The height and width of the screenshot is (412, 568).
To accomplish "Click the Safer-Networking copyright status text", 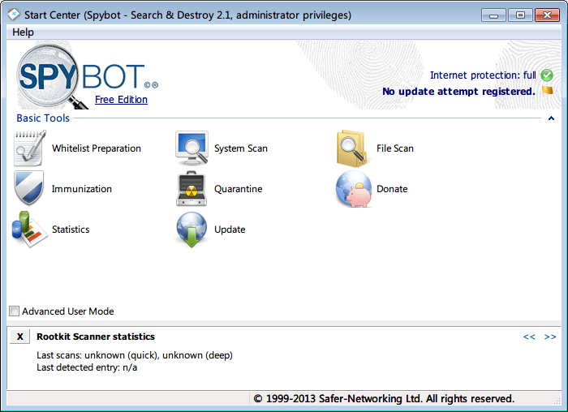I will pos(384,398).
